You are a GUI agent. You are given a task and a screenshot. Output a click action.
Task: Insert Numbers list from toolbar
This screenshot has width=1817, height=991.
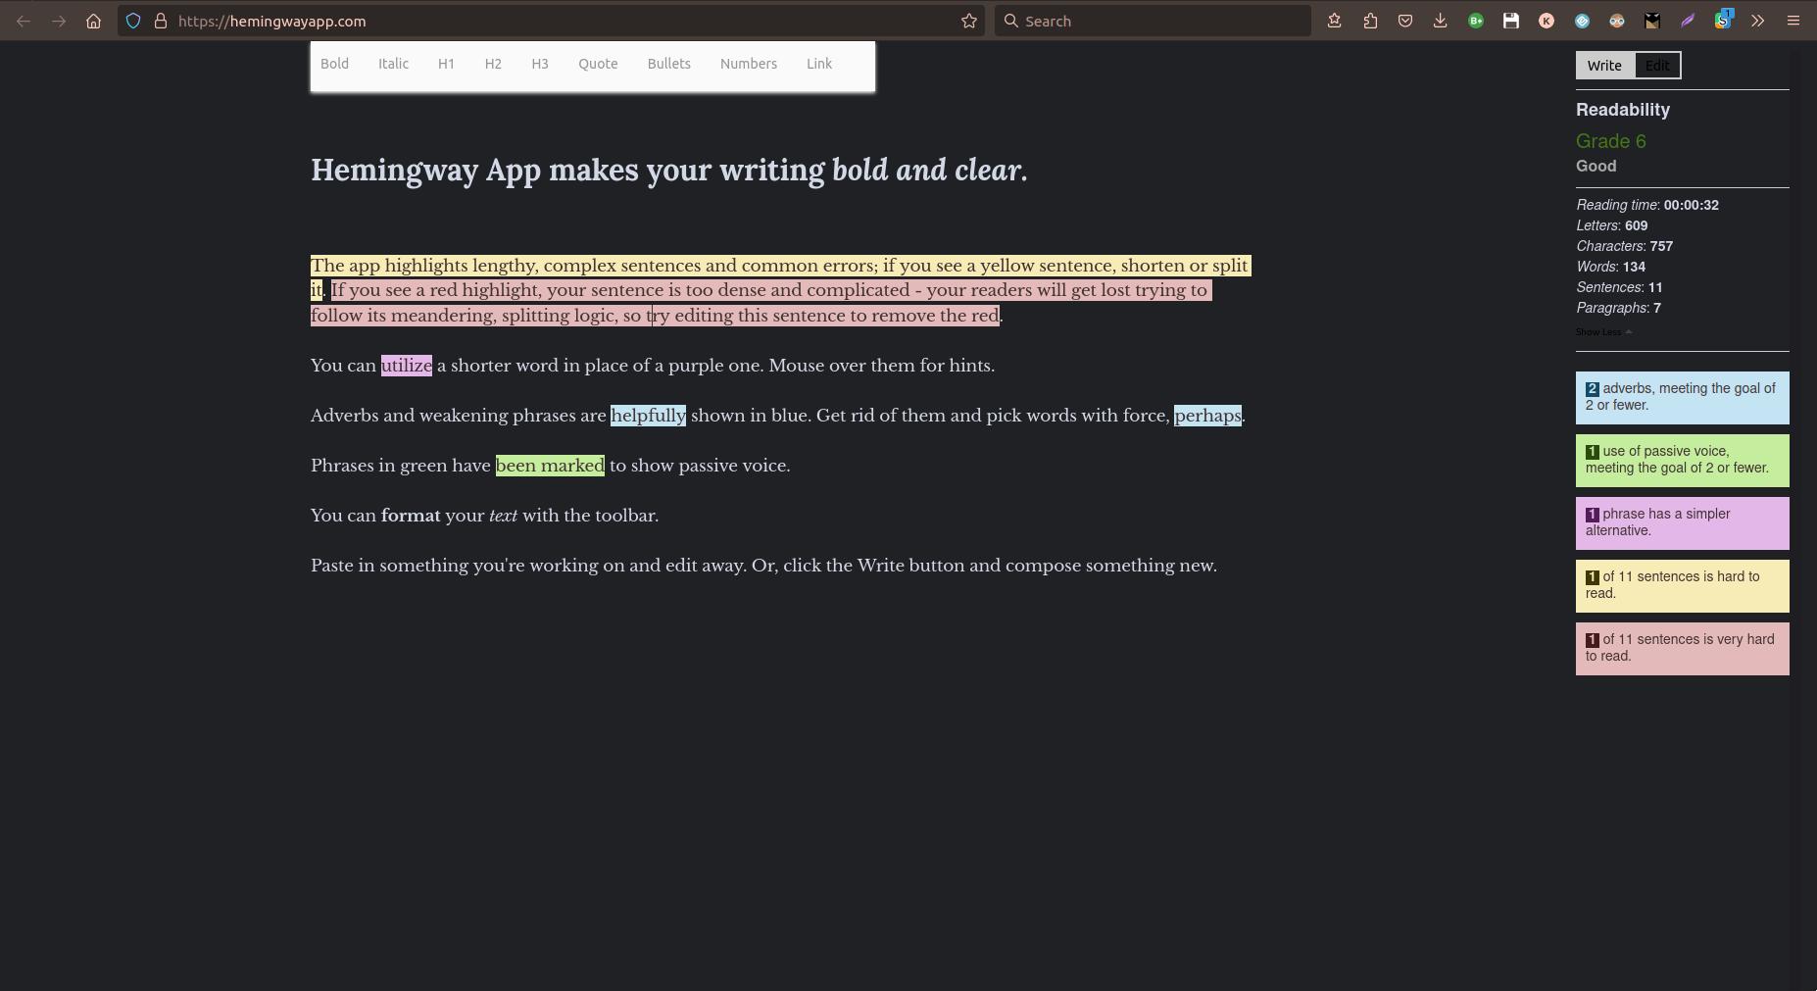click(749, 64)
